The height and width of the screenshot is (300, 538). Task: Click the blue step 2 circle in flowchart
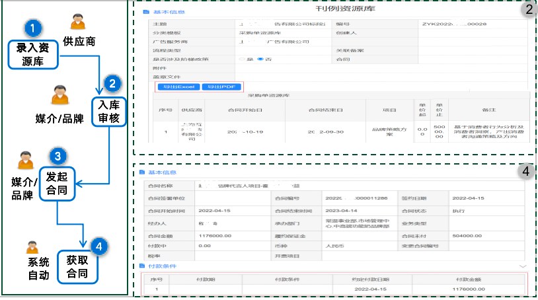coord(112,84)
